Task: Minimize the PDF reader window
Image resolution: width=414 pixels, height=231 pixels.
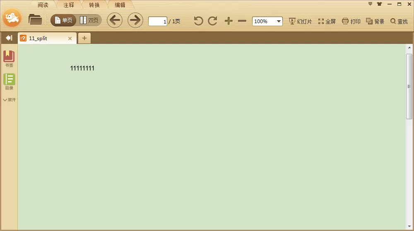Action: [x=390, y=4]
